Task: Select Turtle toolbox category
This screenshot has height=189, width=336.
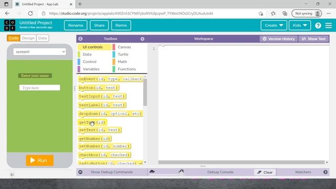Action: (x=123, y=55)
